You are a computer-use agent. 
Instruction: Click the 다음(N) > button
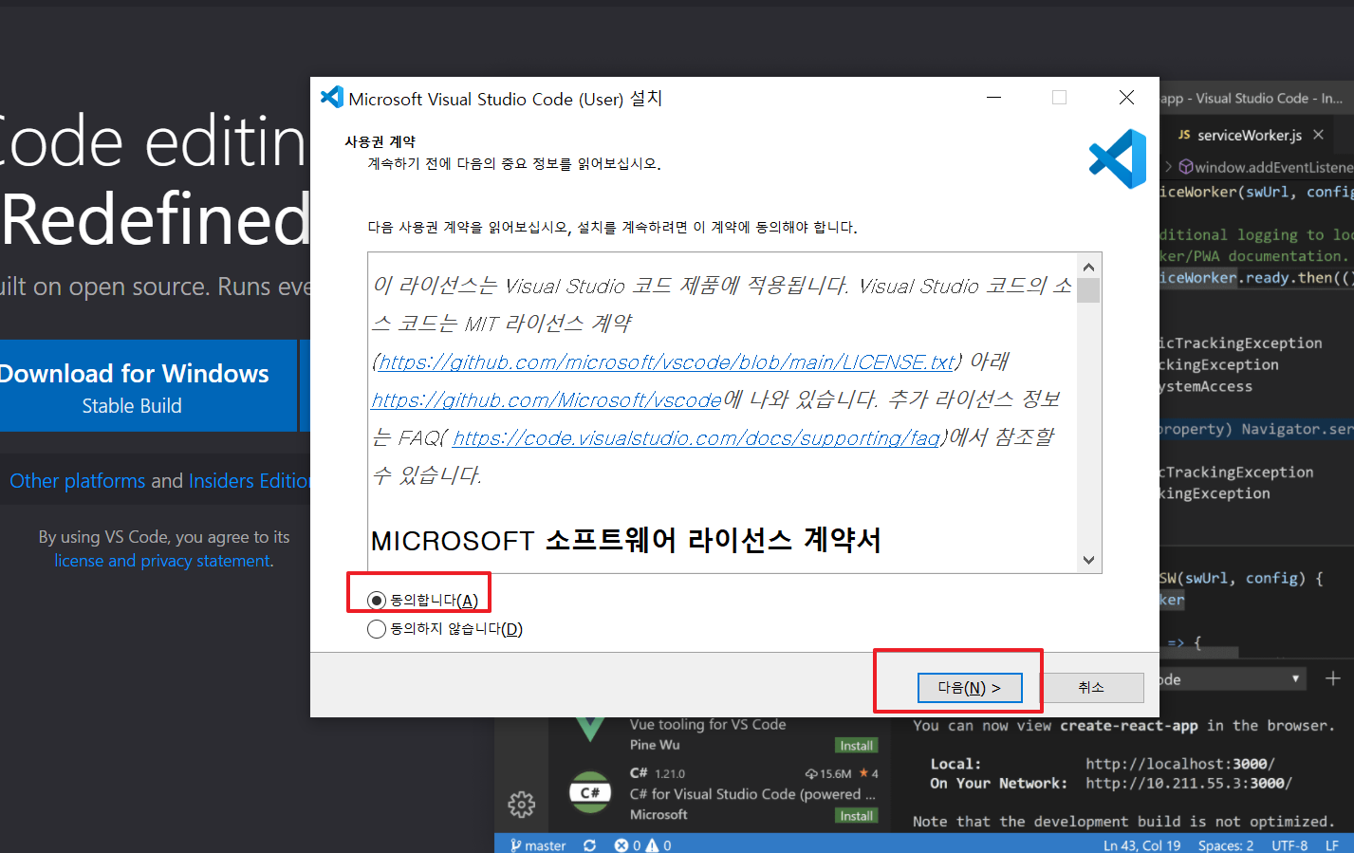(x=970, y=688)
